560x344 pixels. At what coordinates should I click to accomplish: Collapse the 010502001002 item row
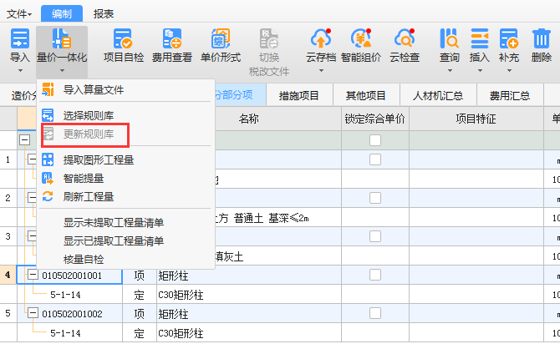coord(32,313)
